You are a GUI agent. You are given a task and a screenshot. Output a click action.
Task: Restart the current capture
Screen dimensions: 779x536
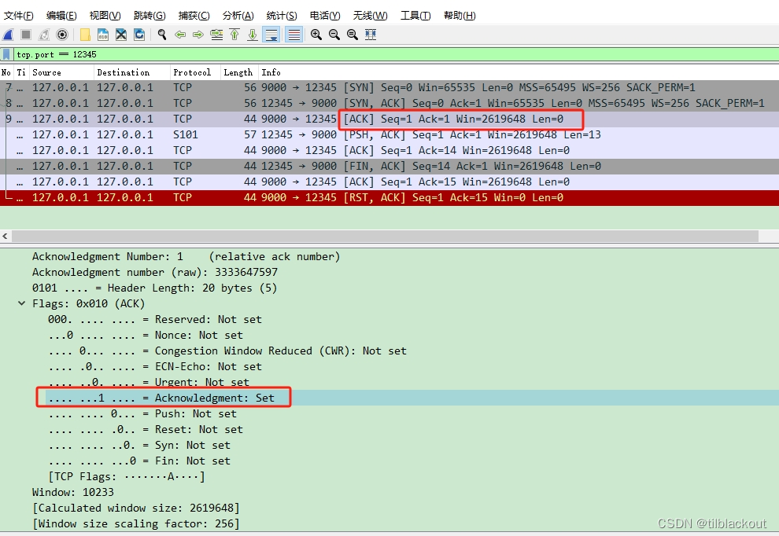pyautogui.click(x=44, y=35)
